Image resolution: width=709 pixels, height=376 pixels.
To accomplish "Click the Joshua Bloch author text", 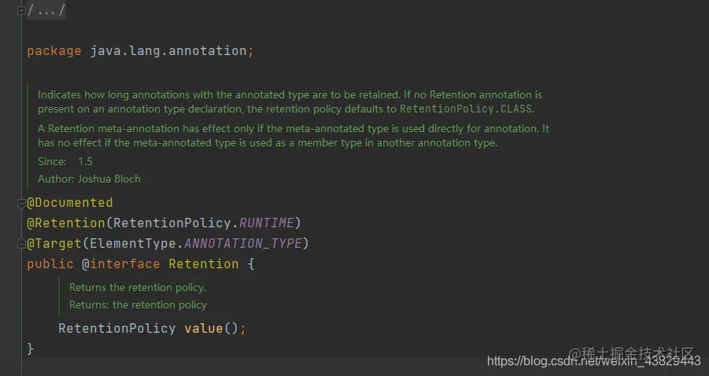I will pyautogui.click(x=109, y=179).
